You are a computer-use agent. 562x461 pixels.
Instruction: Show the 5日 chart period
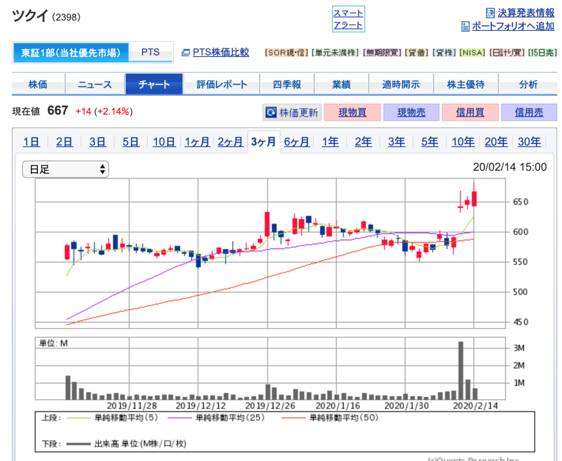[x=131, y=142]
